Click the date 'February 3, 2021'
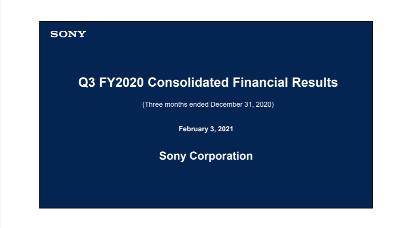 click(x=206, y=129)
